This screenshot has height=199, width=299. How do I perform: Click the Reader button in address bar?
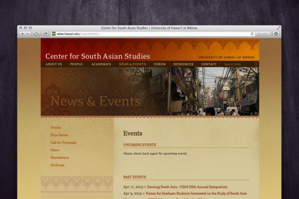pos(263,34)
